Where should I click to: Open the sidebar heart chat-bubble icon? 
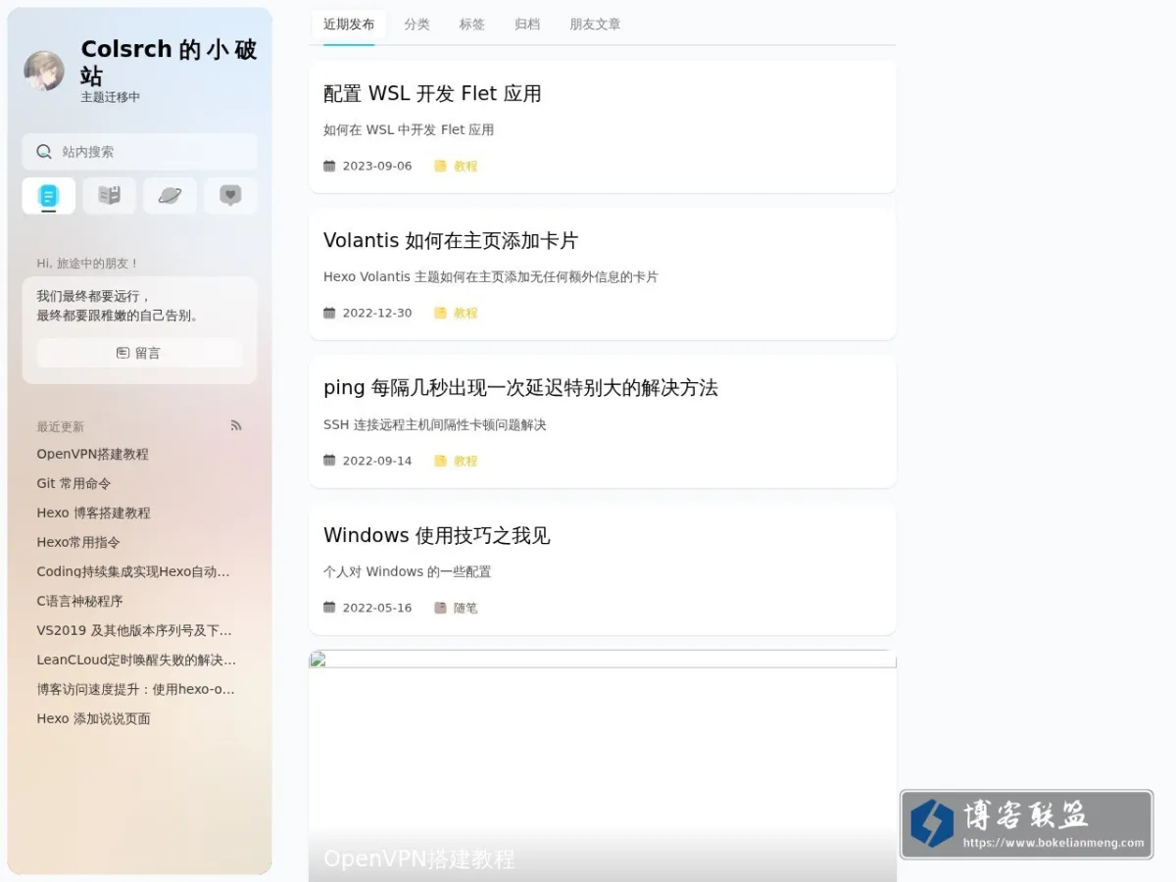(230, 196)
